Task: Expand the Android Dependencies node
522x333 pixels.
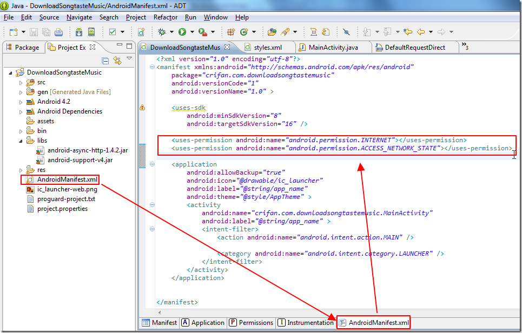Action: [21, 112]
